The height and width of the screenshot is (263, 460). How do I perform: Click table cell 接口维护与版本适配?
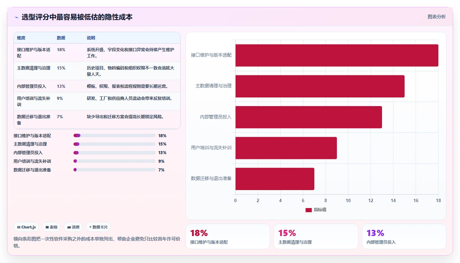coord(34,53)
